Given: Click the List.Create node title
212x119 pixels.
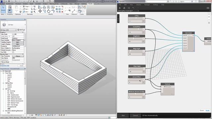Looking at the screenshot, I should point(188,33).
